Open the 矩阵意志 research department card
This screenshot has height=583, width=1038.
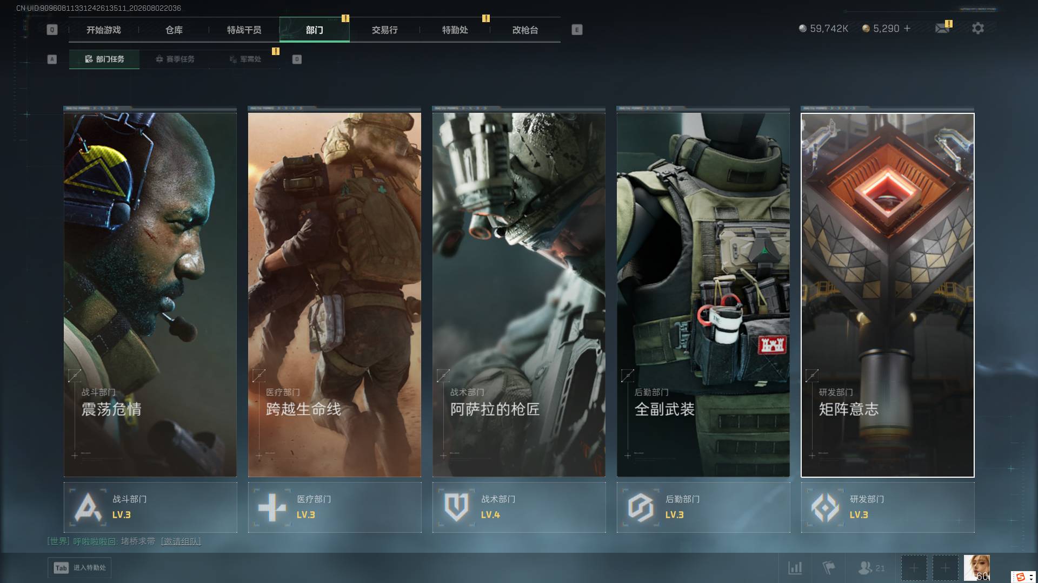[x=888, y=295]
